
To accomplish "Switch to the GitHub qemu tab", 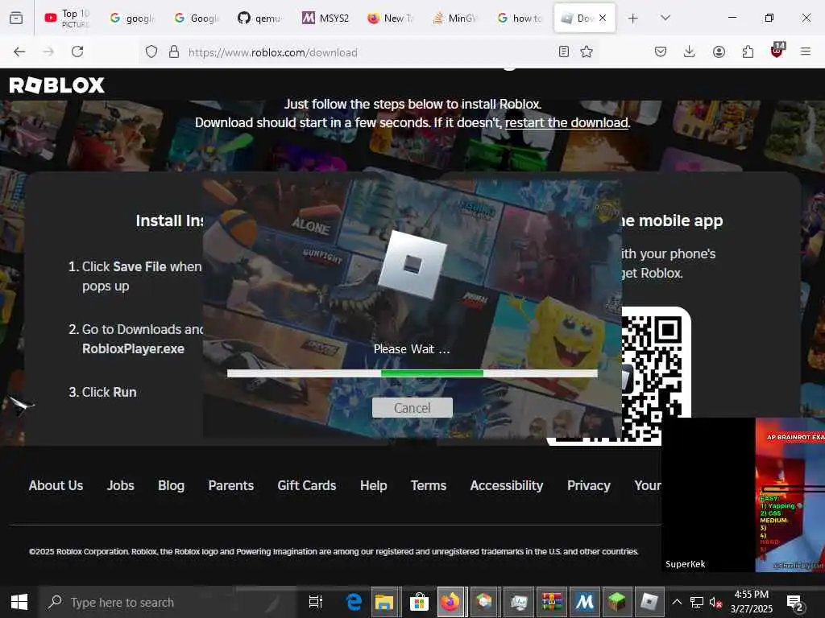I will click(260, 18).
